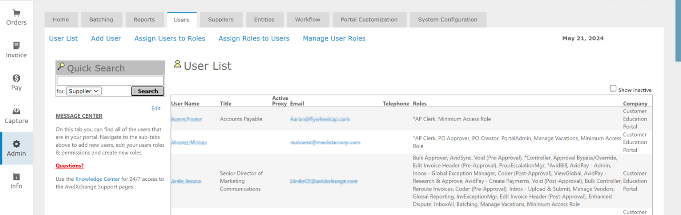Open the Info icon in sidebar
The height and width of the screenshot is (215, 681).
(x=16, y=177)
